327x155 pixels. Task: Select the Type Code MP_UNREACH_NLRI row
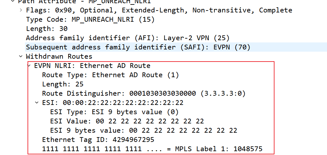tap(90, 19)
